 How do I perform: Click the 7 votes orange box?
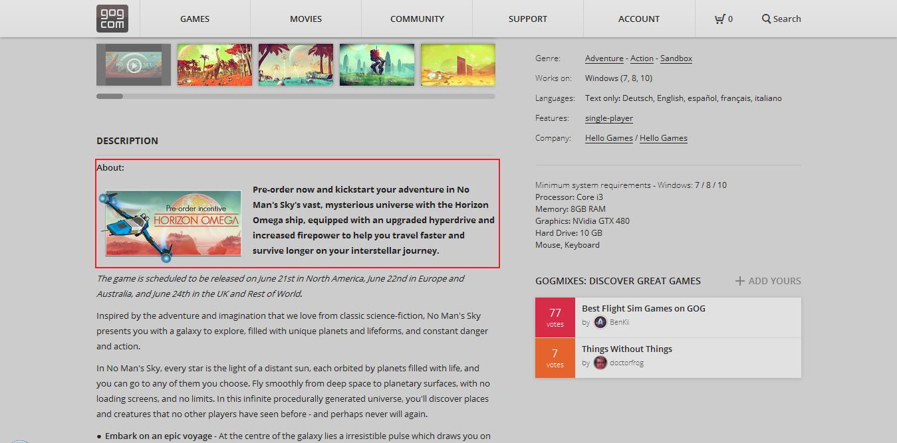555,358
